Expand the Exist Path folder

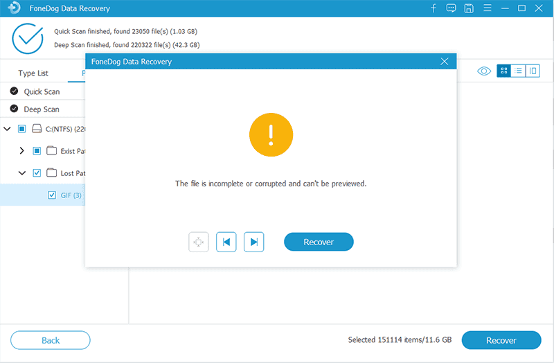point(21,151)
